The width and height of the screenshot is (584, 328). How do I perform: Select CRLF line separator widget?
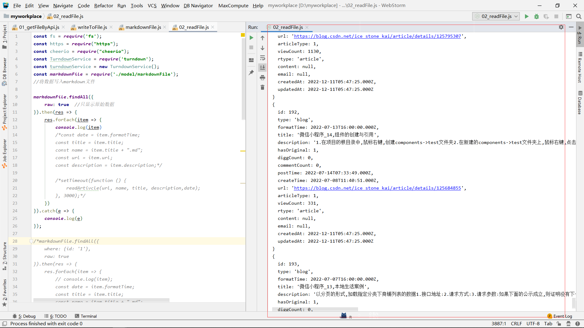pyautogui.click(x=516, y=324)
